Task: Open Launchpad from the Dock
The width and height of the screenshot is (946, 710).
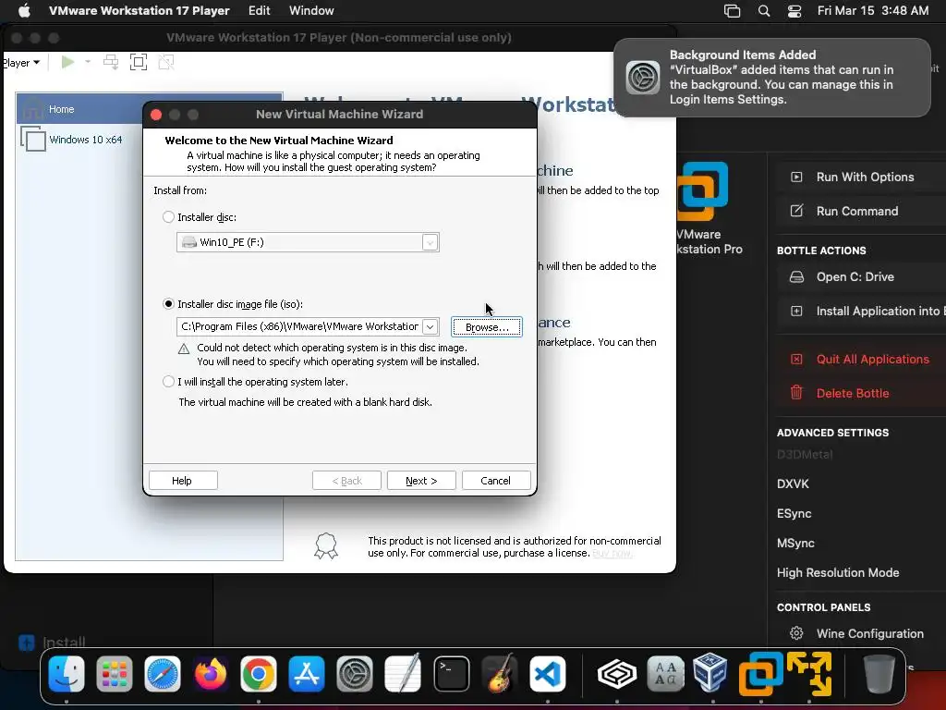Action: 114,674
